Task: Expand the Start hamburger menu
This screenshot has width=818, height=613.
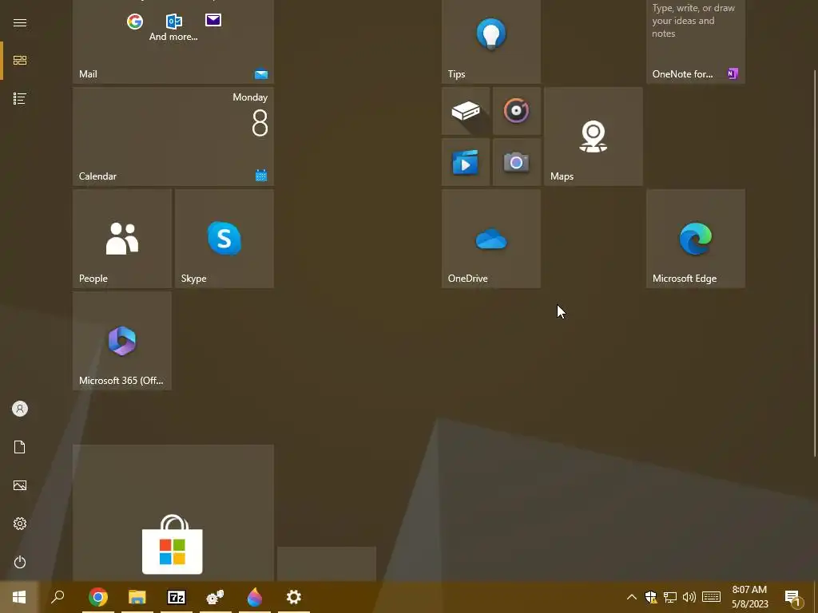Action: click(20, 22)
